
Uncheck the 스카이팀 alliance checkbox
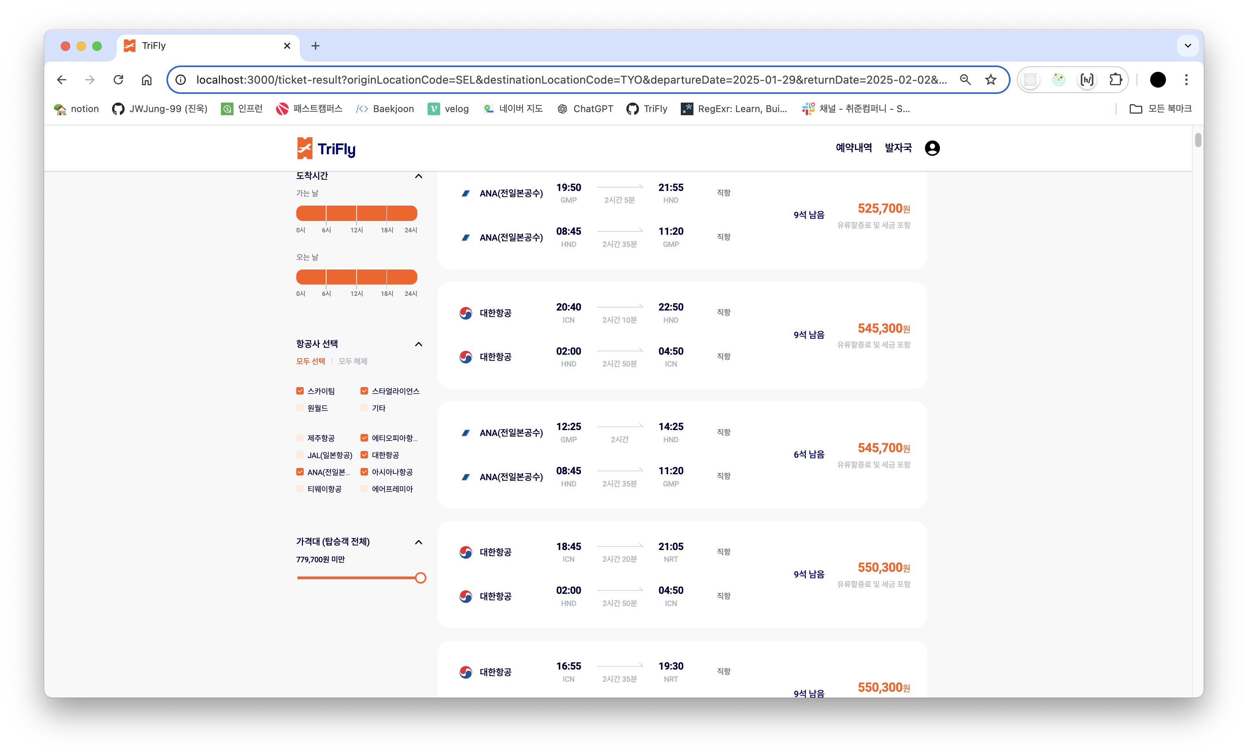point(300,391)
